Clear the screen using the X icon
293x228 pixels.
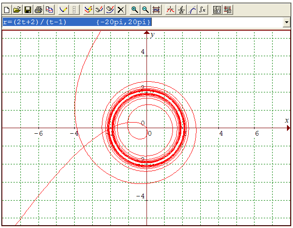(121, 10)
